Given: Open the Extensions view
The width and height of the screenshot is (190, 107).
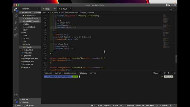Looking at the screenshot, I should coord(16,35).
